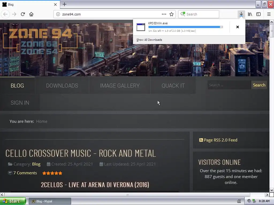Click vertical scrollbar down arrow
This screenshot has width=274, height=205.
coord(272,190)
